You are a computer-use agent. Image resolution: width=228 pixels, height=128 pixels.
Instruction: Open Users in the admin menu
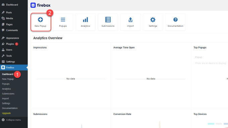(x=9, y=50)
